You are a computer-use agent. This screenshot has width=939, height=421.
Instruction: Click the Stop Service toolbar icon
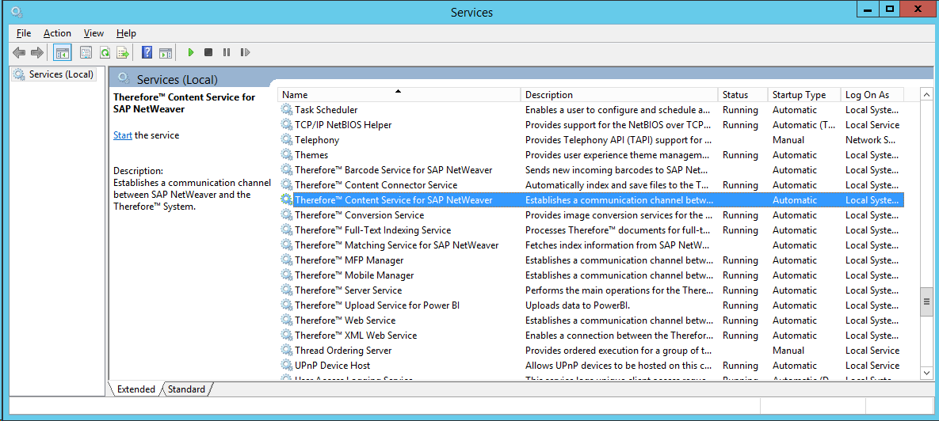(x=208, y=53)
